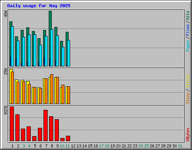Click the orange sites bar for day 5
Image resolution: width=192 pixels, height=150 pixels.
[x=35, y=96]
